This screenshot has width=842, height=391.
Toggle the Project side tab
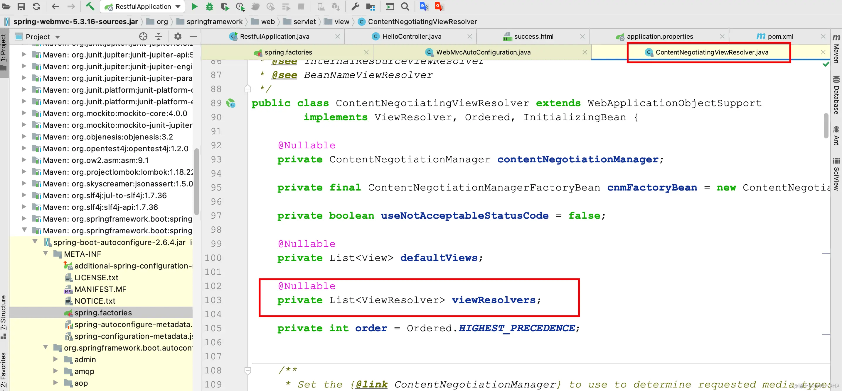coord(4,52)
